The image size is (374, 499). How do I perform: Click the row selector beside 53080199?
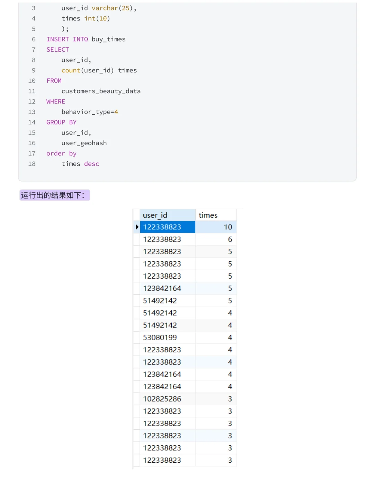[136, 338]
